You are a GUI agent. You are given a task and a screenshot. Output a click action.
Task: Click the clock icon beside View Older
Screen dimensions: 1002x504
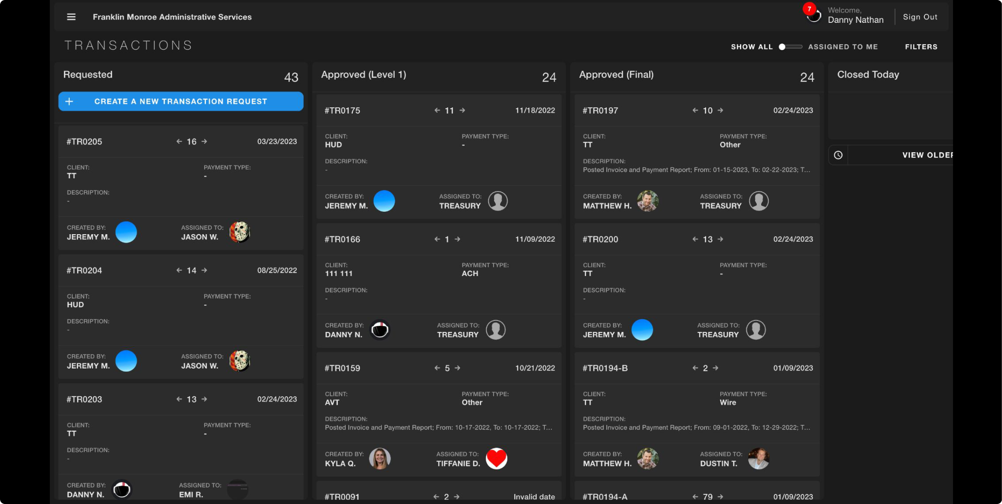pos(838,155)
